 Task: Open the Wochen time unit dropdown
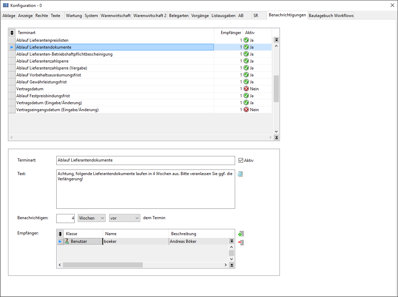click(92, 218)
